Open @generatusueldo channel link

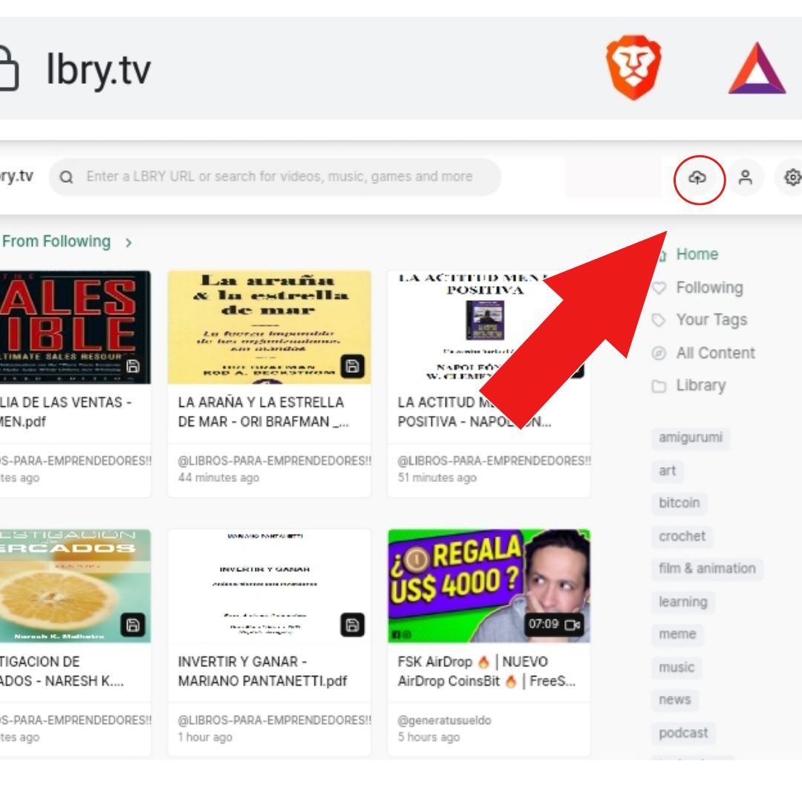[x=444, y=720]
